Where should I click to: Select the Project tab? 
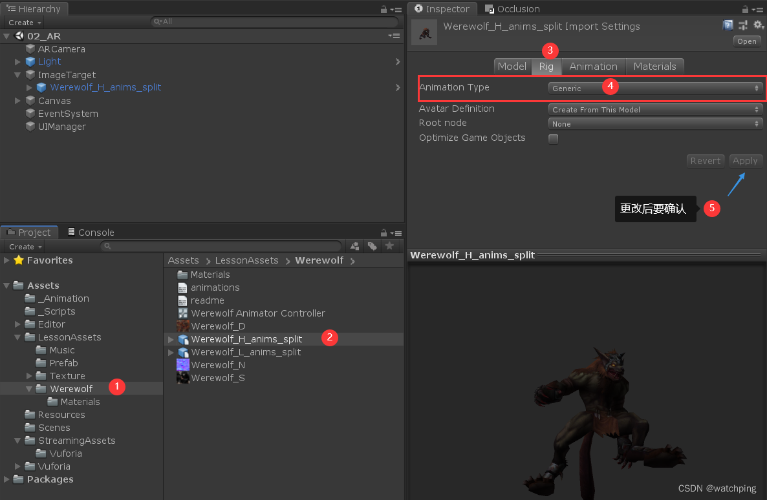[29, 233]
